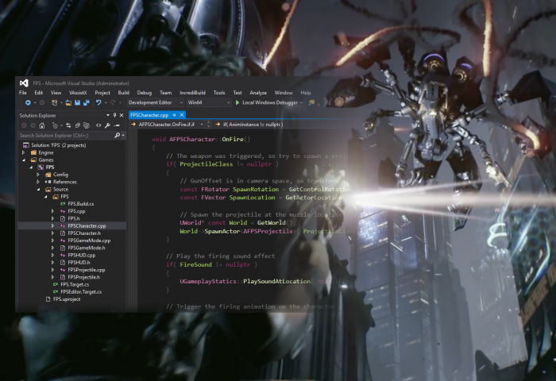Select FPSProjectile.cpp in Solution Explorer
The height and width of the screenshot is (381, 556).
(x=86, y=270)
